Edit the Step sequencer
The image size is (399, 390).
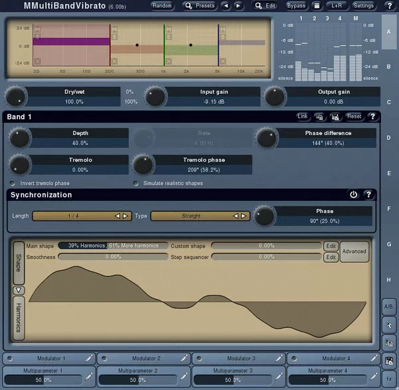(x=331, y=257)
